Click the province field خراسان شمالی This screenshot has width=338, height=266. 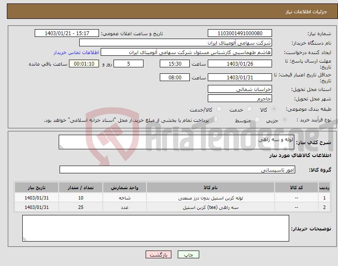click(240, 89)
